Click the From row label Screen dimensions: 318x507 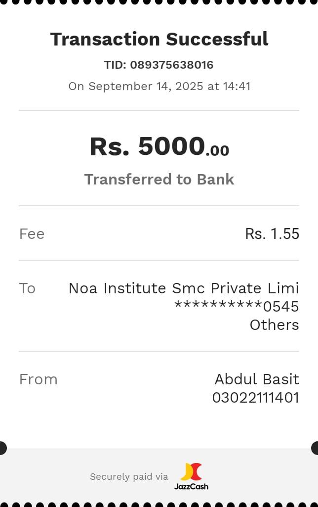click(x=38, y=379)
